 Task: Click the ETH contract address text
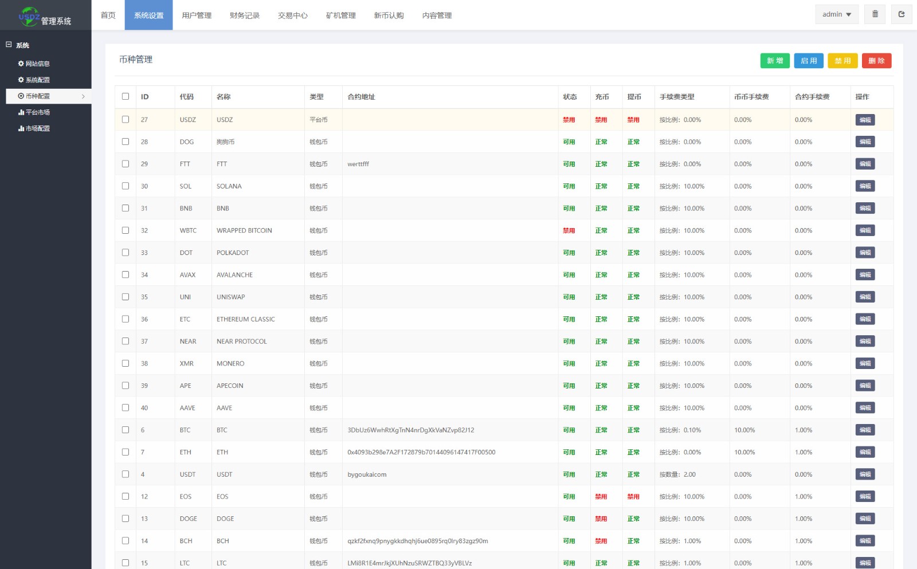(x=421, y=452)
